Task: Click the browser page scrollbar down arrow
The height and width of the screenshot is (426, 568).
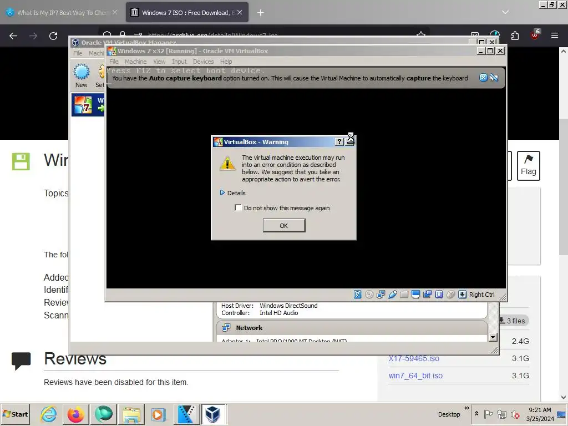Action: tap(564, 397)
